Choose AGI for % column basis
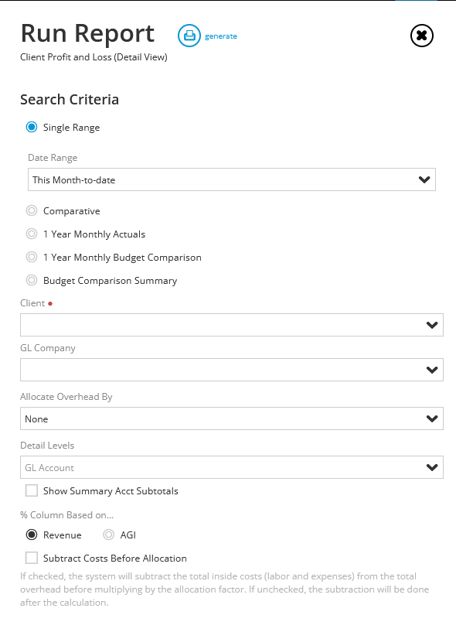This screenshot has width=456, height=632. coord(108,535)
